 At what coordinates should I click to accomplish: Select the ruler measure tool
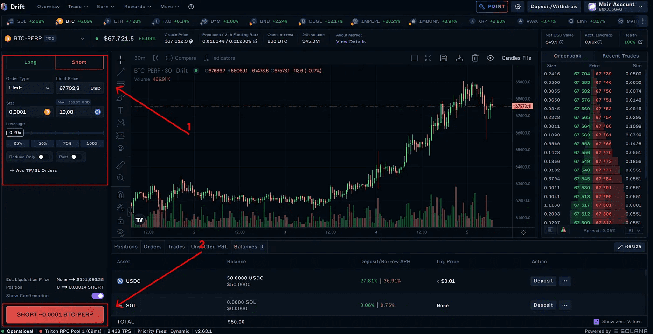tap(121, 165)
